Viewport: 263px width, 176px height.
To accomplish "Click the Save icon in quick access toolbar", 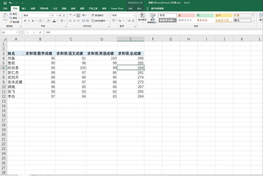I will click(x=5, y=3).
